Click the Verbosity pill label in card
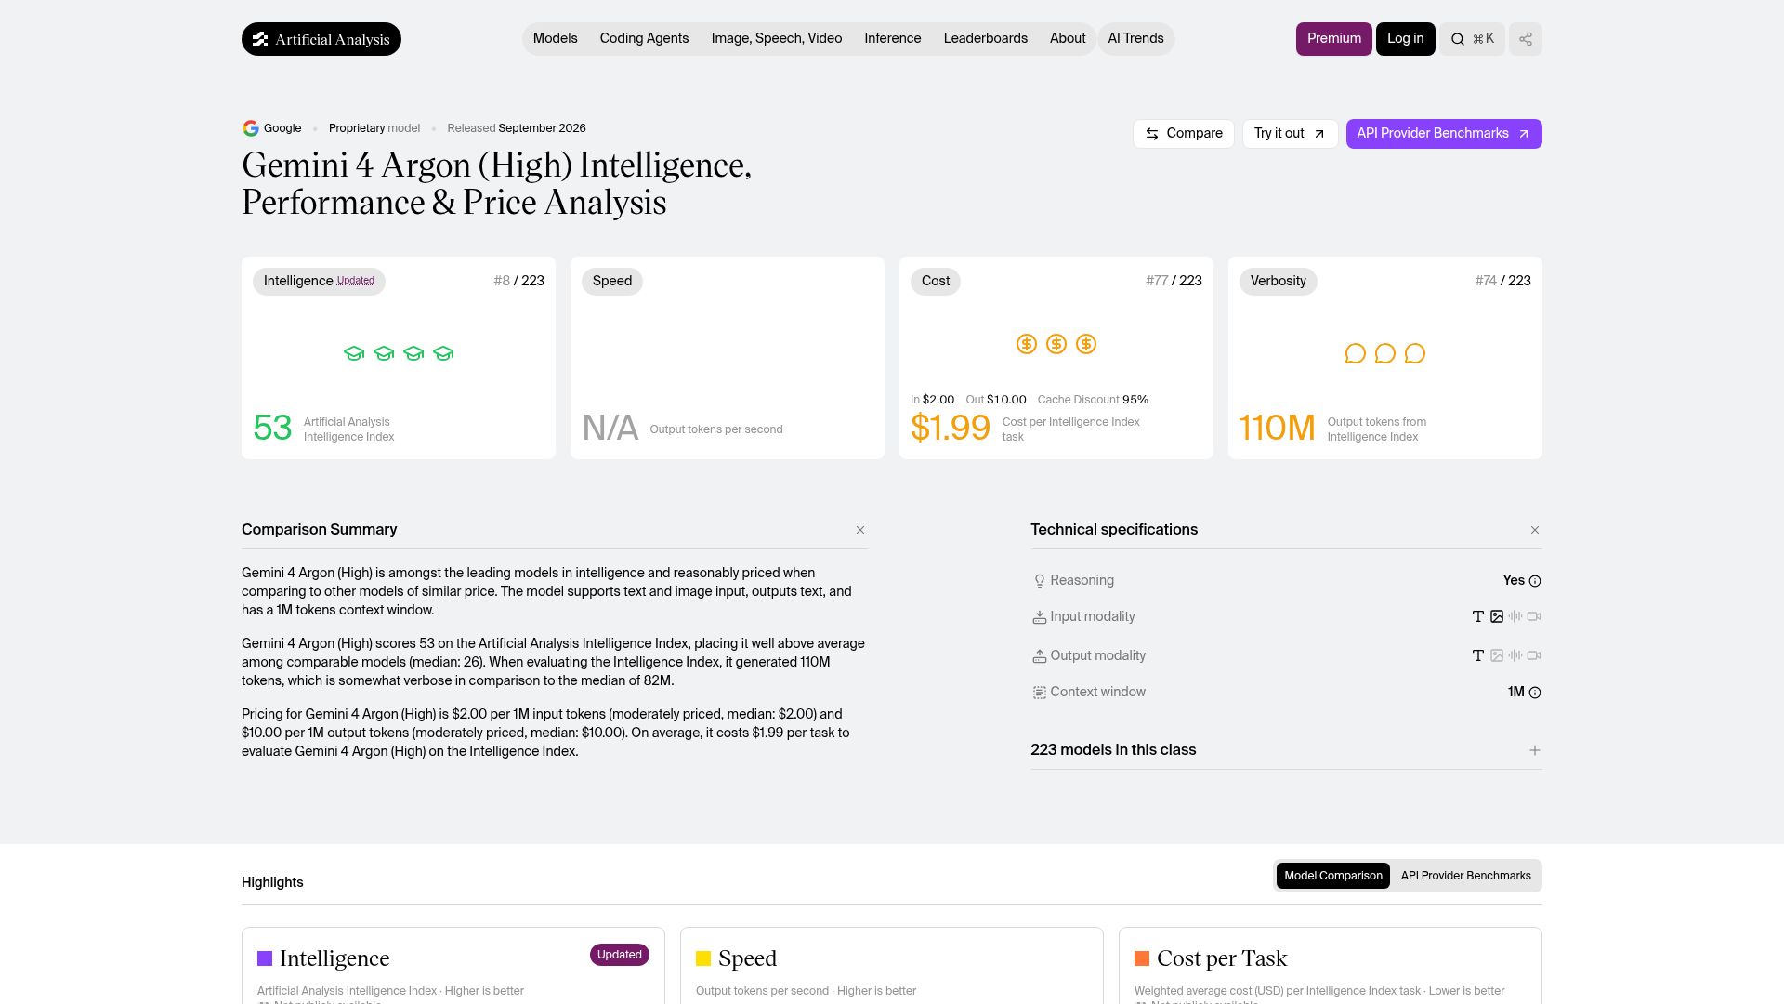The width and height of the screenshot is (1784, 1004). pyautogui.click(x=1279, y=281)
